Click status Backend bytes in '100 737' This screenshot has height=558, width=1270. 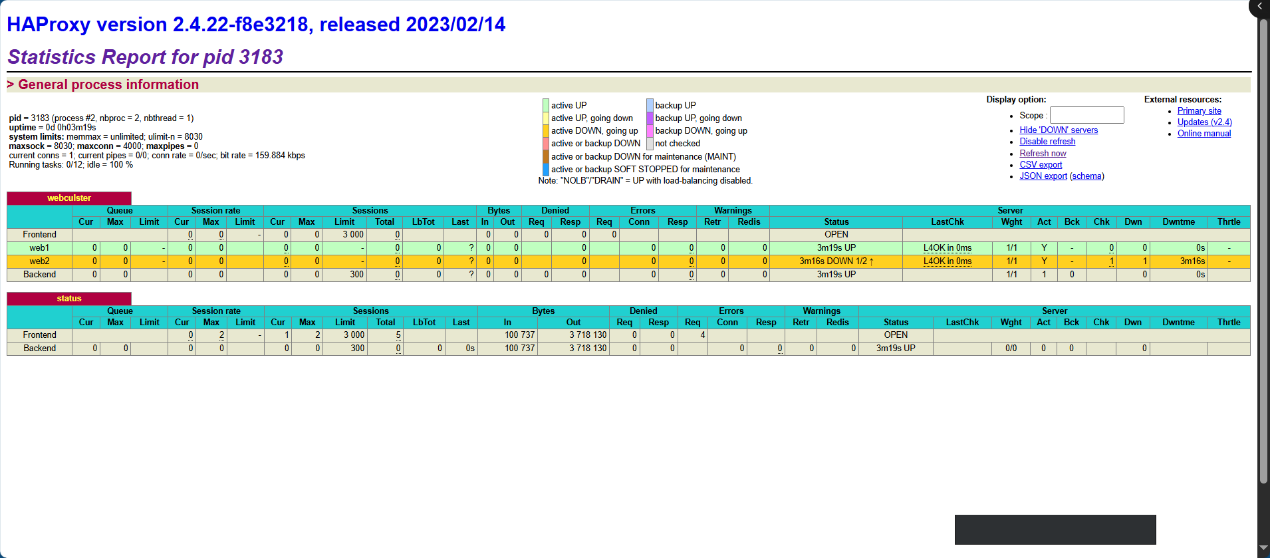519,349
